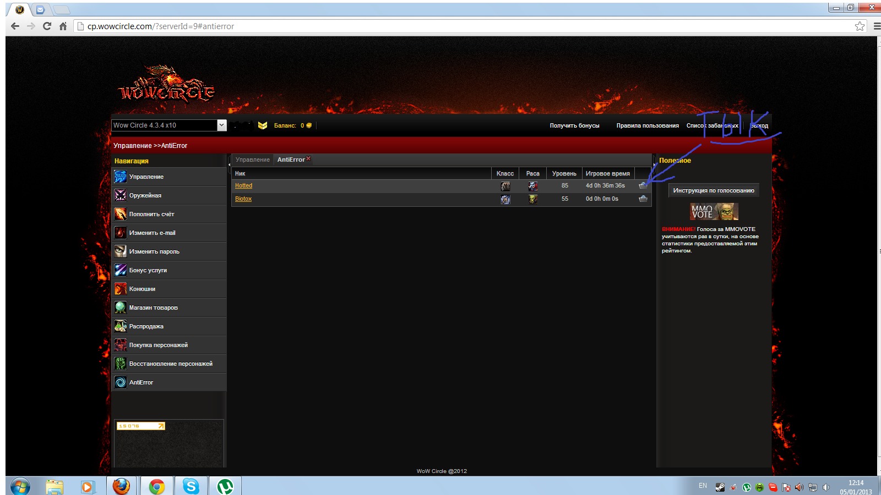Go to Магазин товаров section
881x495 pixels.
tap(153, 307)
